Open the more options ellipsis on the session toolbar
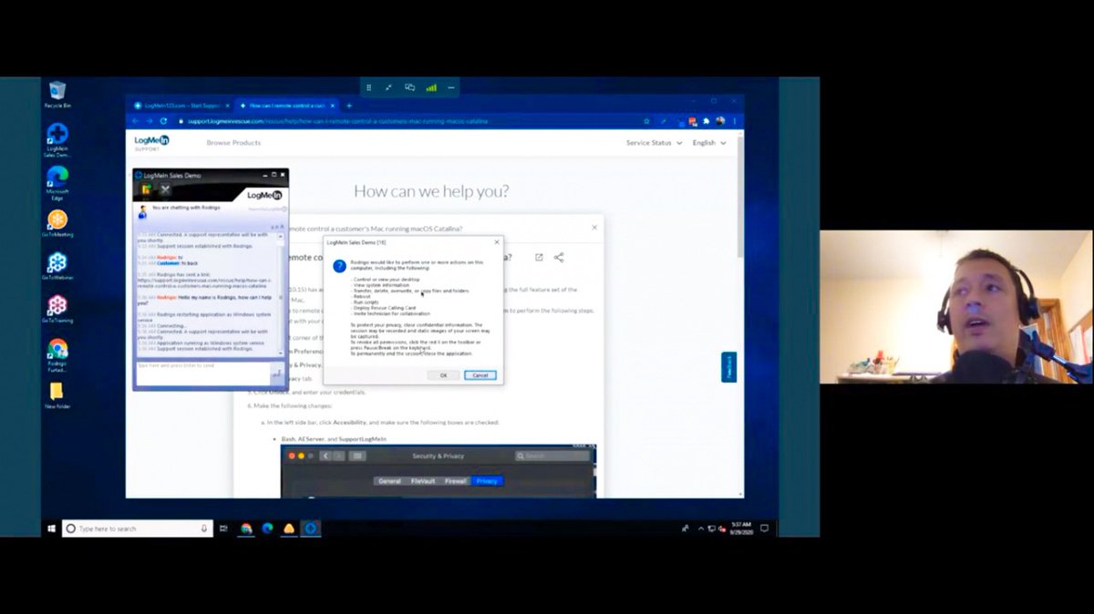 point(450,87)
